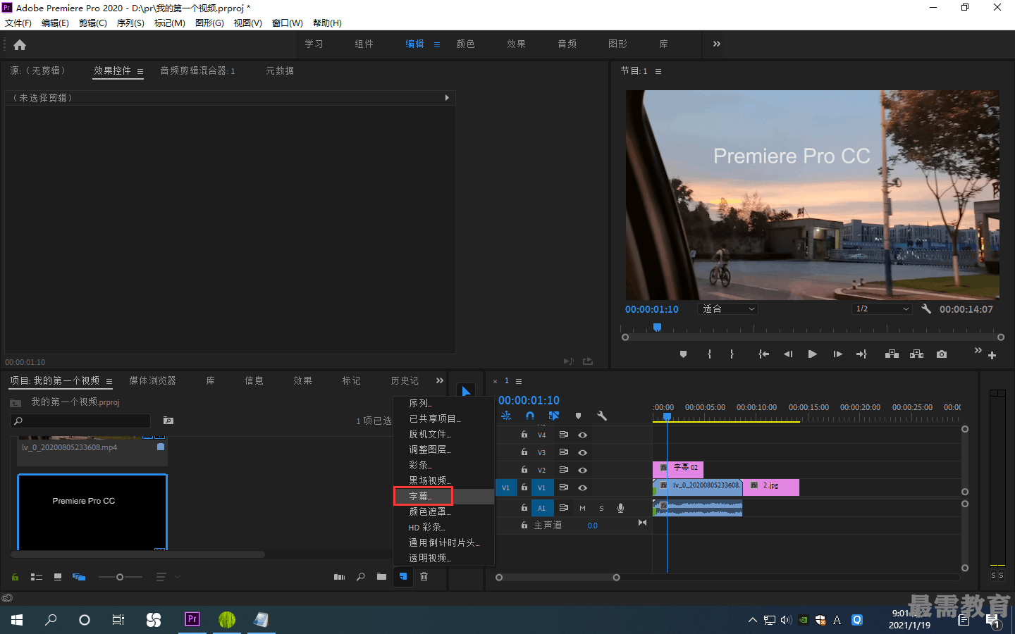Screen dimensions: 1015x634
Task: Click the New Item icon in Project panel
Action: click(402, 576)
